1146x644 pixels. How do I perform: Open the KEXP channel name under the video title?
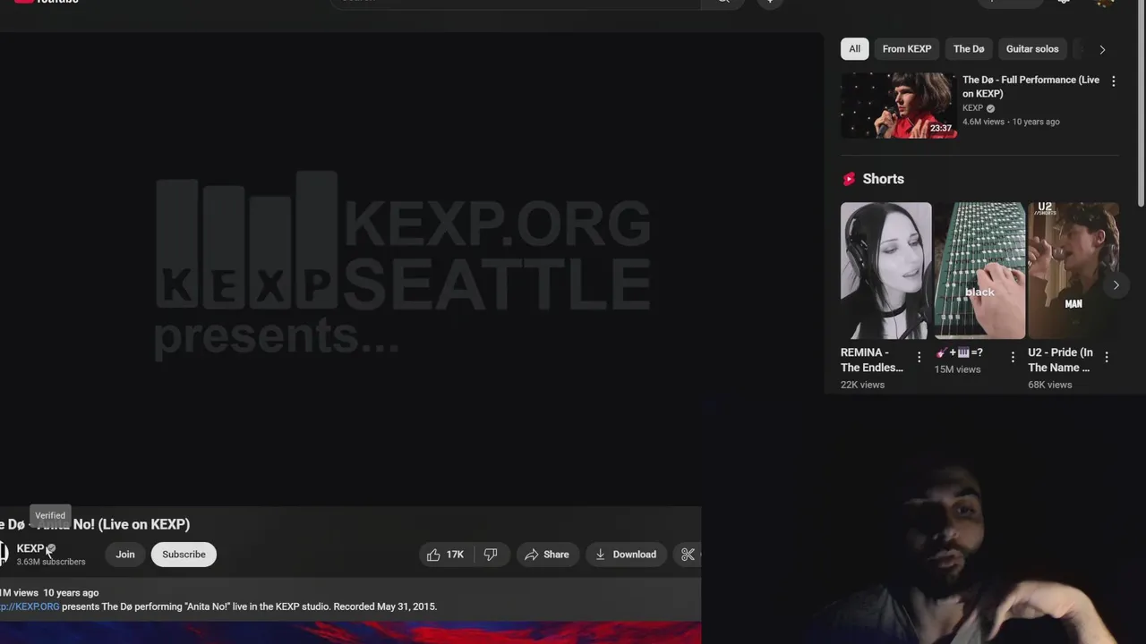point(30,548)
